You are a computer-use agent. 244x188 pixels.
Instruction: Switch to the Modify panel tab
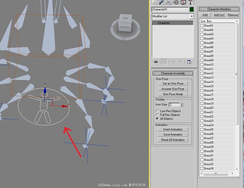point(161,2)
